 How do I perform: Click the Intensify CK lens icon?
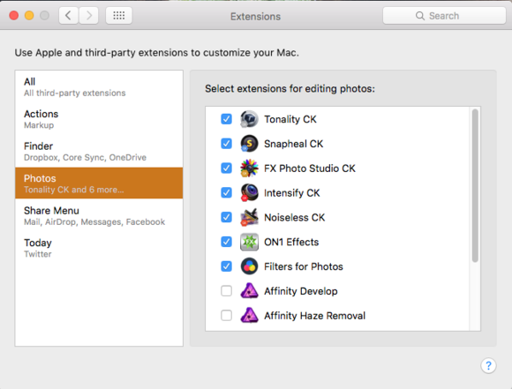coord(249,192)
